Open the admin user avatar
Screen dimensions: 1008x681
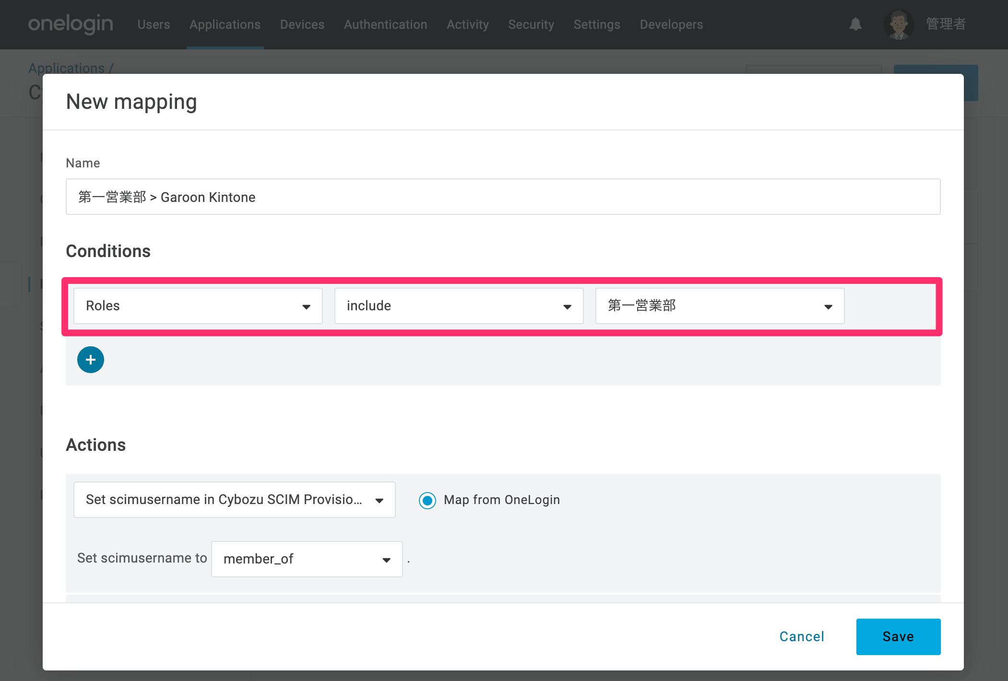(899, 24)
